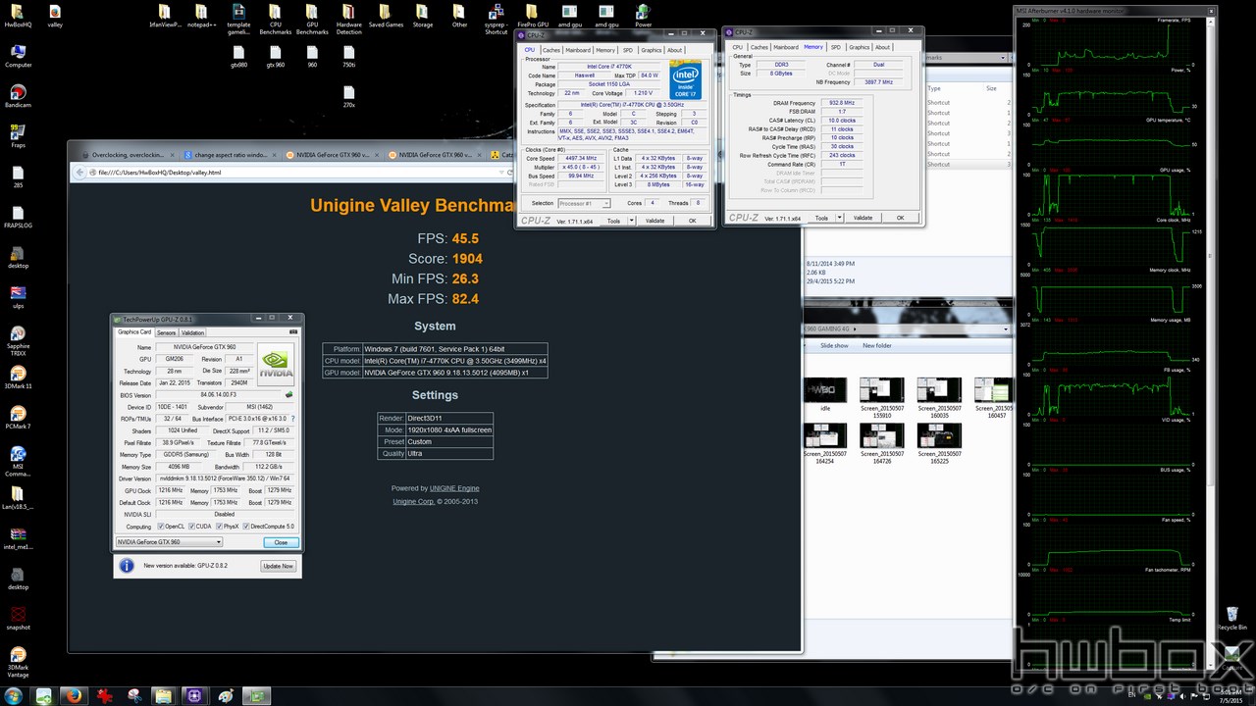Image resolution: width=1256 pixels, height=706 pixels.
Task: Open the UNIGINE Engine link
Action: 454,488
